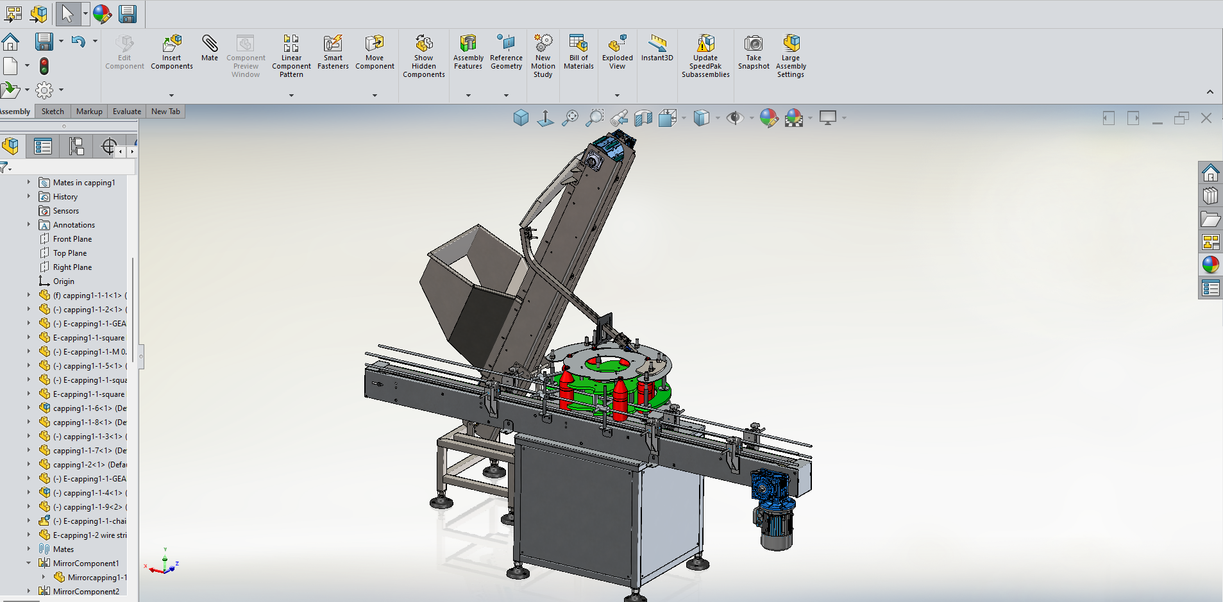This screenshot has height=602, width=1223.
Task: Click the Apply Scene icon
Action: click(794, 118)
